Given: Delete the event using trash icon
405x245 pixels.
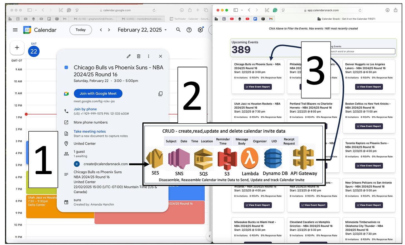Looking at the screenshot, I should click(139, 56).
